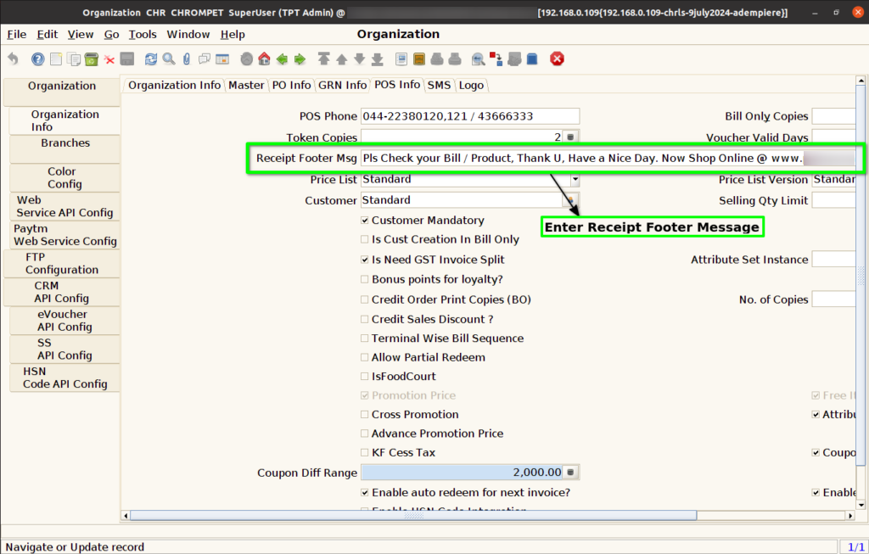Open the Tools menu
This screenshot has height=554, width=869.
[143, 34]
